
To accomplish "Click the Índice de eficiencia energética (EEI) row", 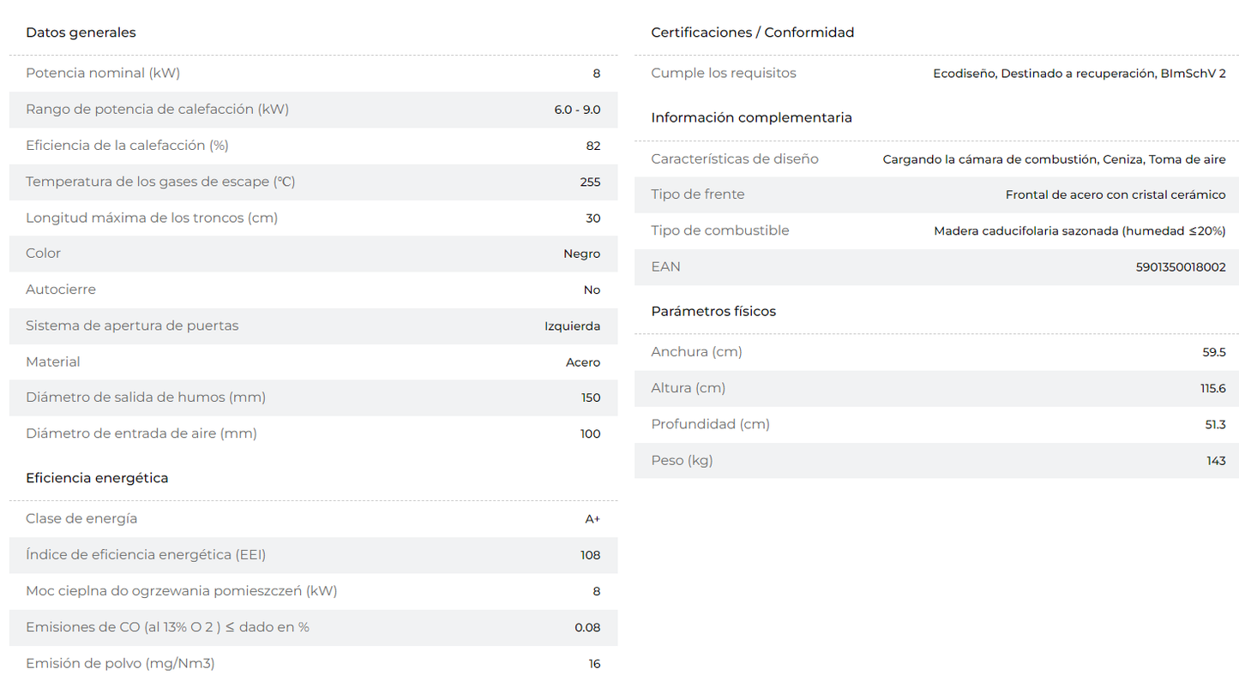I will pos(313,555).
